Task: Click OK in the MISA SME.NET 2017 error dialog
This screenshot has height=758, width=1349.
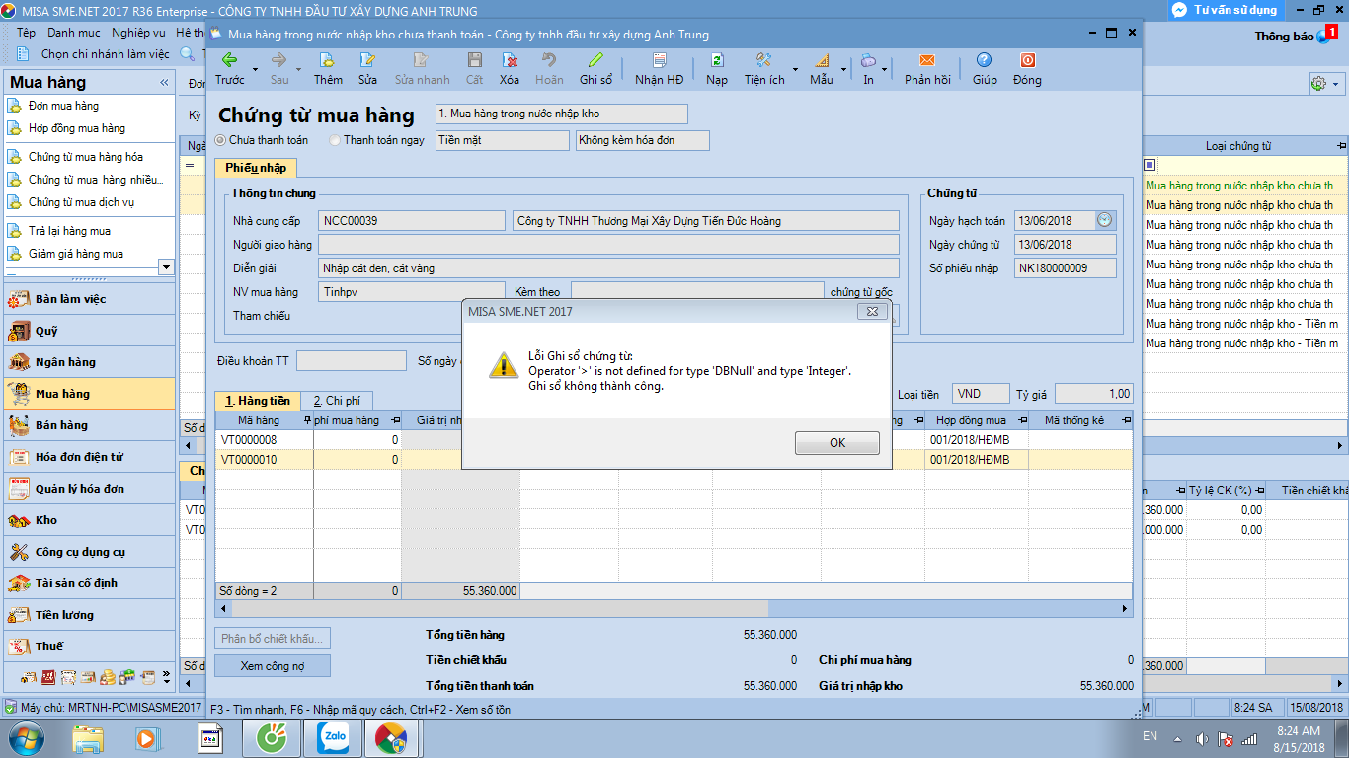Action: point(837,443)
